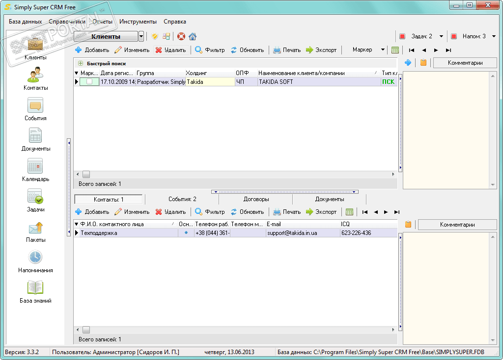Select the TAKIDA SOFT cell in the clients grid
This screenshot has height=360, width=503.
coord(318,82)
